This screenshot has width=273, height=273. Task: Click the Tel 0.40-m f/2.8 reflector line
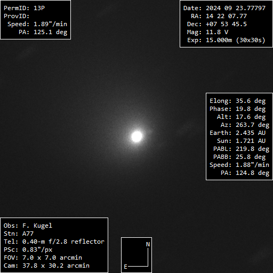tap(54, 242)
